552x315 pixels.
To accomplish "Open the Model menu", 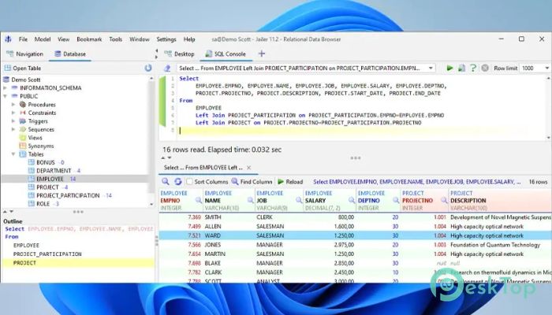I will [43, 39].
